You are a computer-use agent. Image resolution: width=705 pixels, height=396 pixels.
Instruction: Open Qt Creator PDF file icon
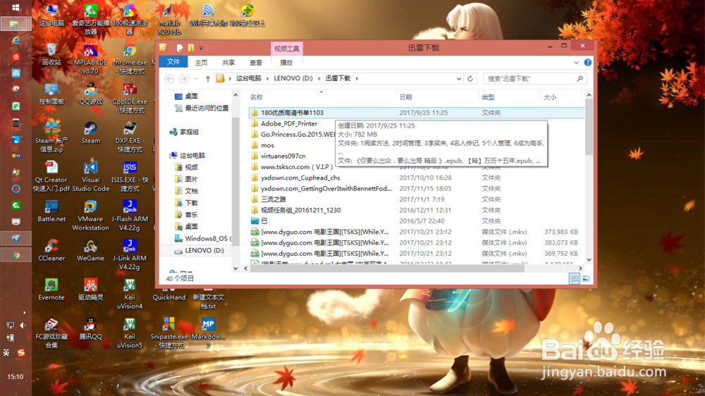coord(51,175)
